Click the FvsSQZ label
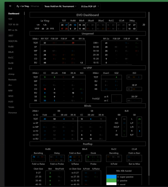This screenshot has width=168, height=187. point(96,99)
